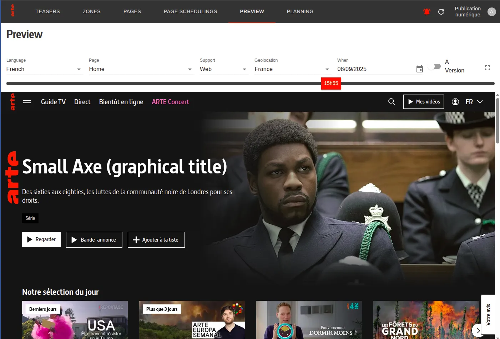This screenshot has width=500, height=339.
Task: Open the USA reportage thumbnail
Action: coord(75,320)
